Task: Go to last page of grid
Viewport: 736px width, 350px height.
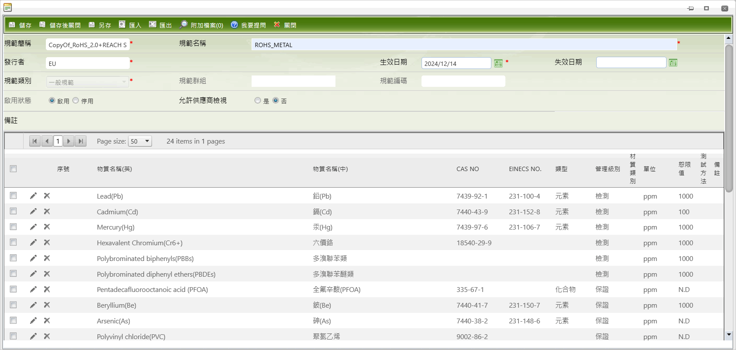Action: [80, 141]
